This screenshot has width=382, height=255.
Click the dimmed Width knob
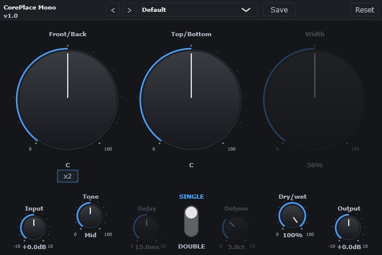315,100
